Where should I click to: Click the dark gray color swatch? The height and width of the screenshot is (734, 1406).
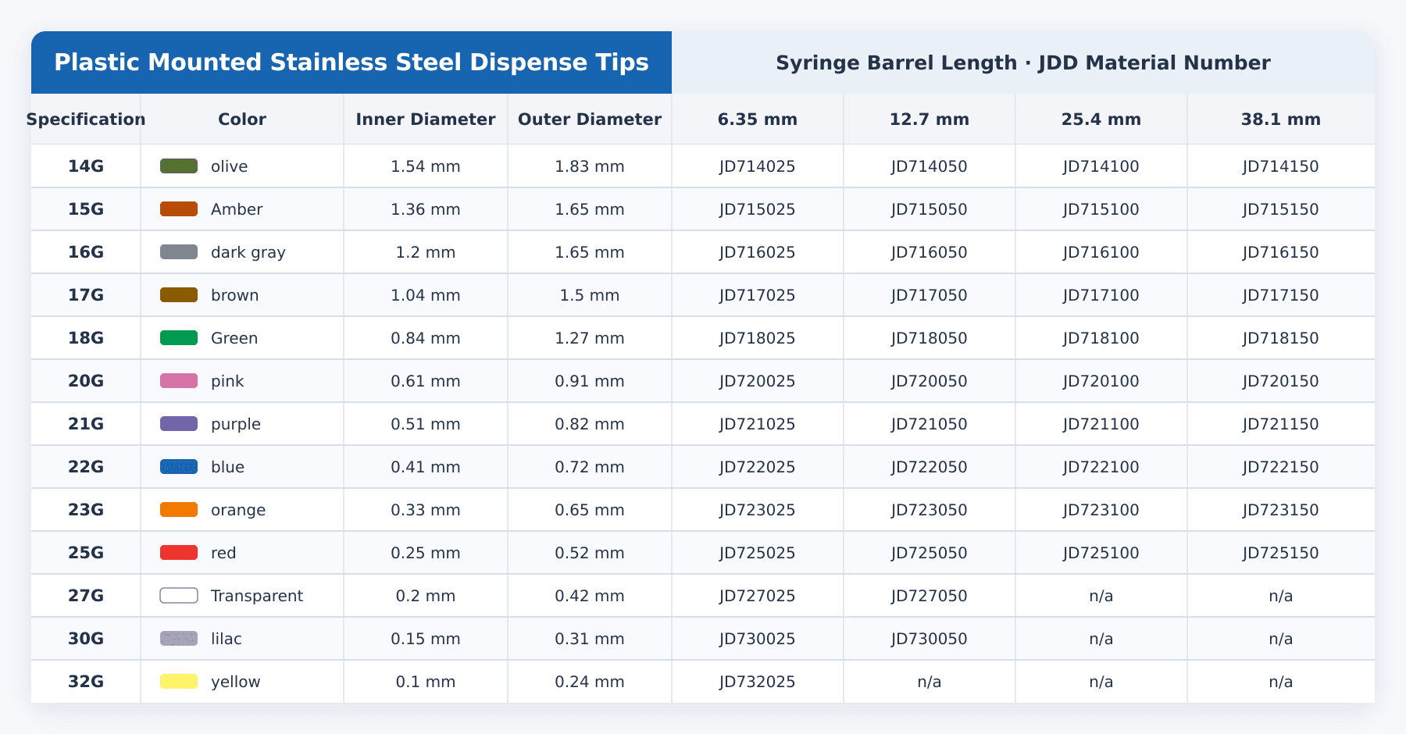point(179,251)
